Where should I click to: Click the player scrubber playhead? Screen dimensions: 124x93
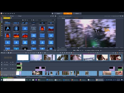point(79,48)
